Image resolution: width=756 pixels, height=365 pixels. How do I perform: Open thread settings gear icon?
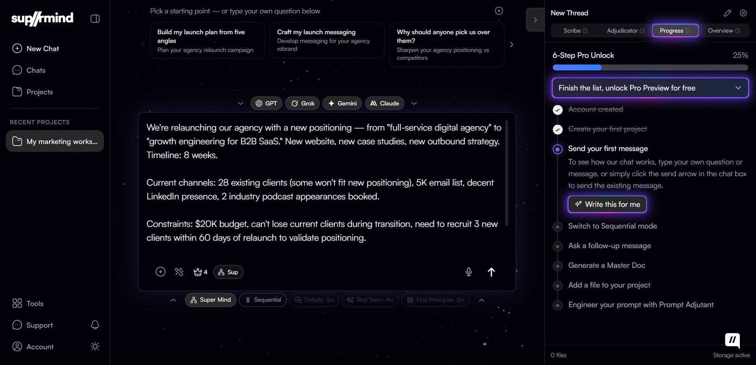pos(743,13)
